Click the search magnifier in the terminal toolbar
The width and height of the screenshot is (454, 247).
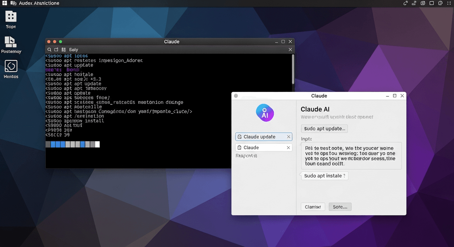pyautogui.click(x=49, y=50)
